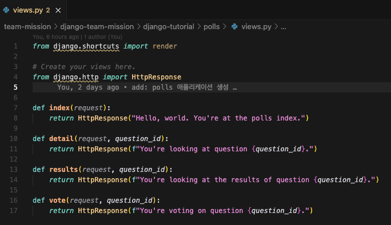Screen dimensions: 391x225
Task: Click 'detail' function name
Action: pyautogui.click(x=61, y=139)
